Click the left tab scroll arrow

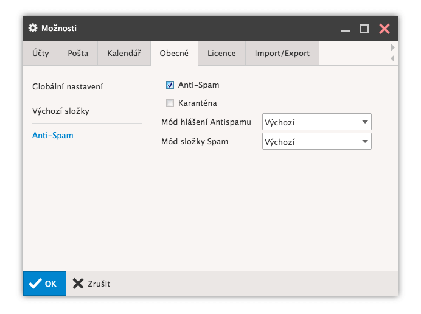coord(392,58)
